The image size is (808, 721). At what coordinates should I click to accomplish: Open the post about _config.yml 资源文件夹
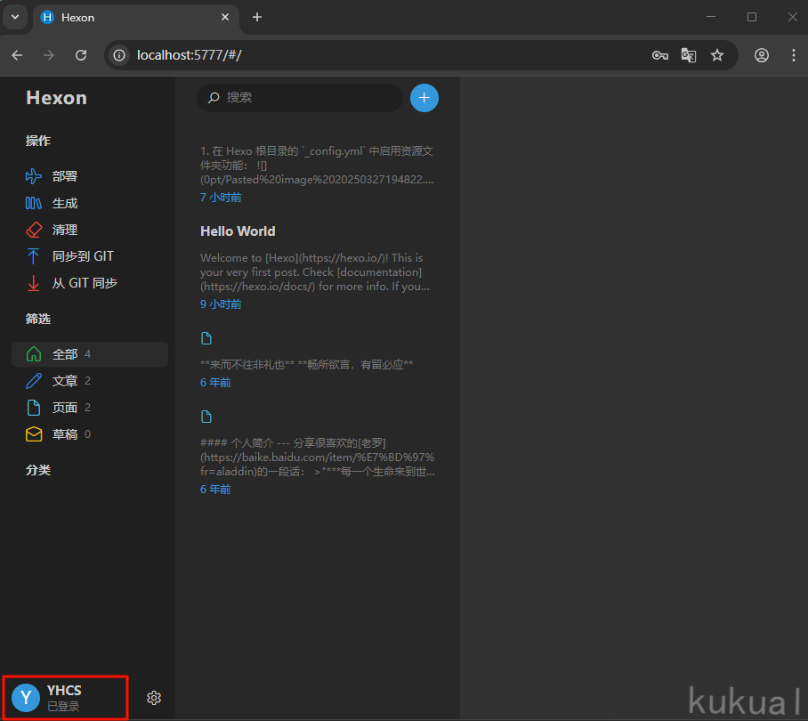pyautogui.click(x=317, y=166)
